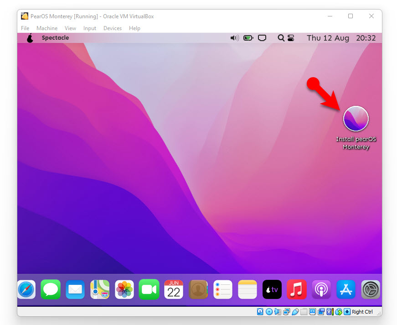Screen dimensions: 397x325
Task: Open Contacts in the dock
Action: [198, 289]
